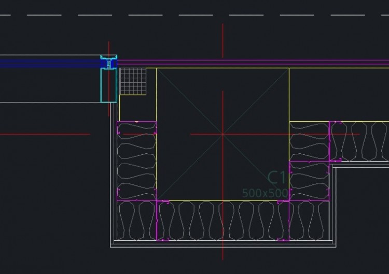
Task: Select the insulation batt at the far right edge
Action: (x=381, y=142)
